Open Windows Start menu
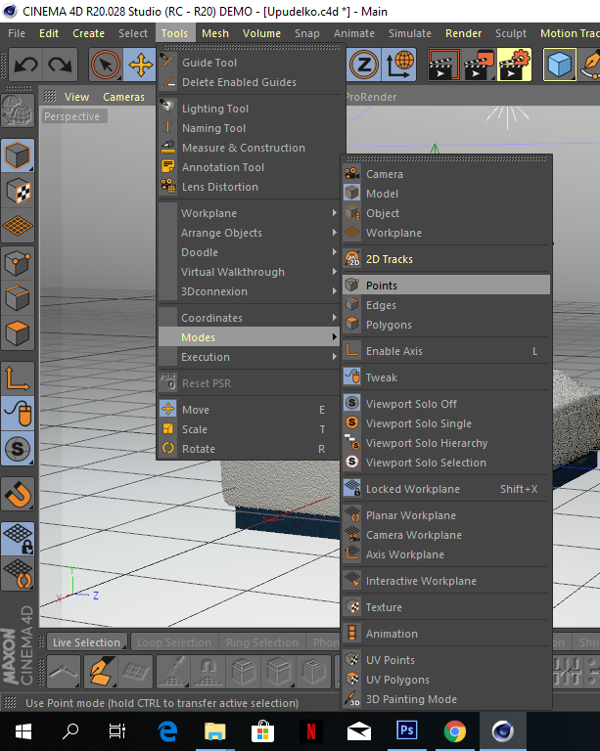The height and width of the screenshot is (751, 600). [x=23, y=731]
